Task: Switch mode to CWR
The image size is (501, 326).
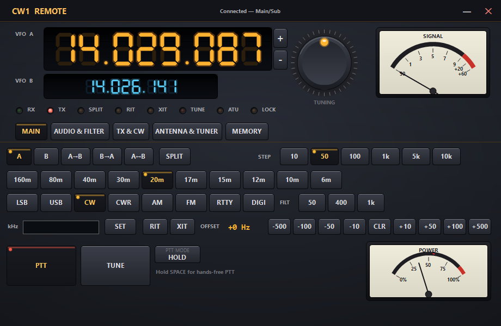Action: pyautogui.click(x=124, y=203)
